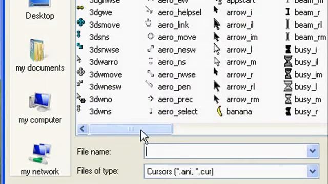The height and width of the screenshot is (184, 328).
Task: Select the aero_pen cursor icon
Action: click(149, 84)
